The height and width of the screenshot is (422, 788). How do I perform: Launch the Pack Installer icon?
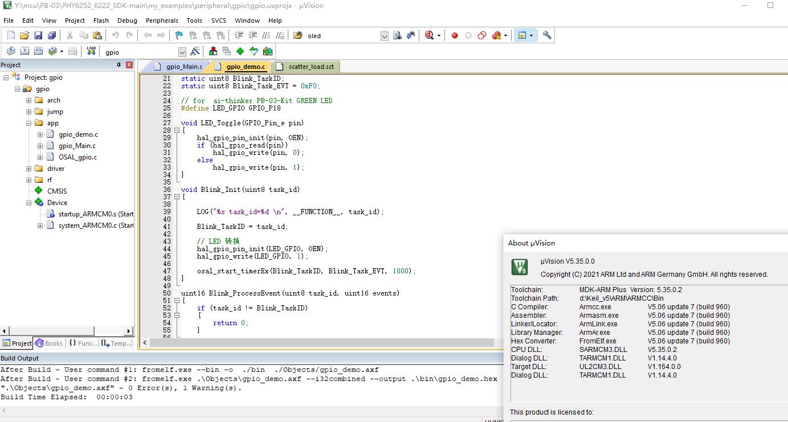[267, 51]
